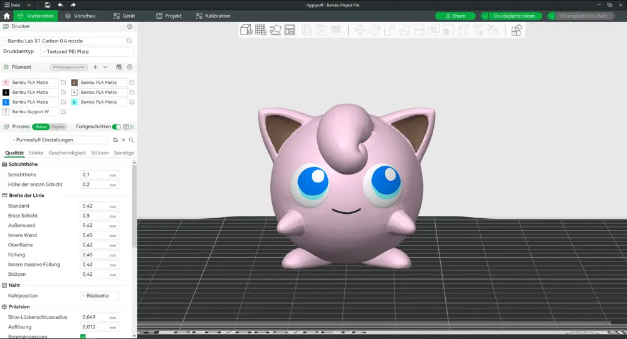Viewport: 627px width, 339px height.
Task: Toggle the Bogenanpassung checkbox
Action: (x=83, y=336)
